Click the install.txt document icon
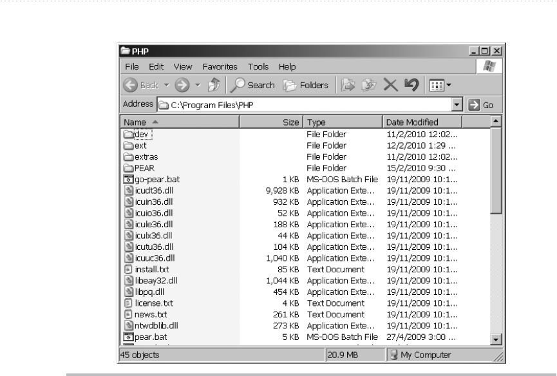The height and width of the screenshot is (376, 557). click(129, 270)
